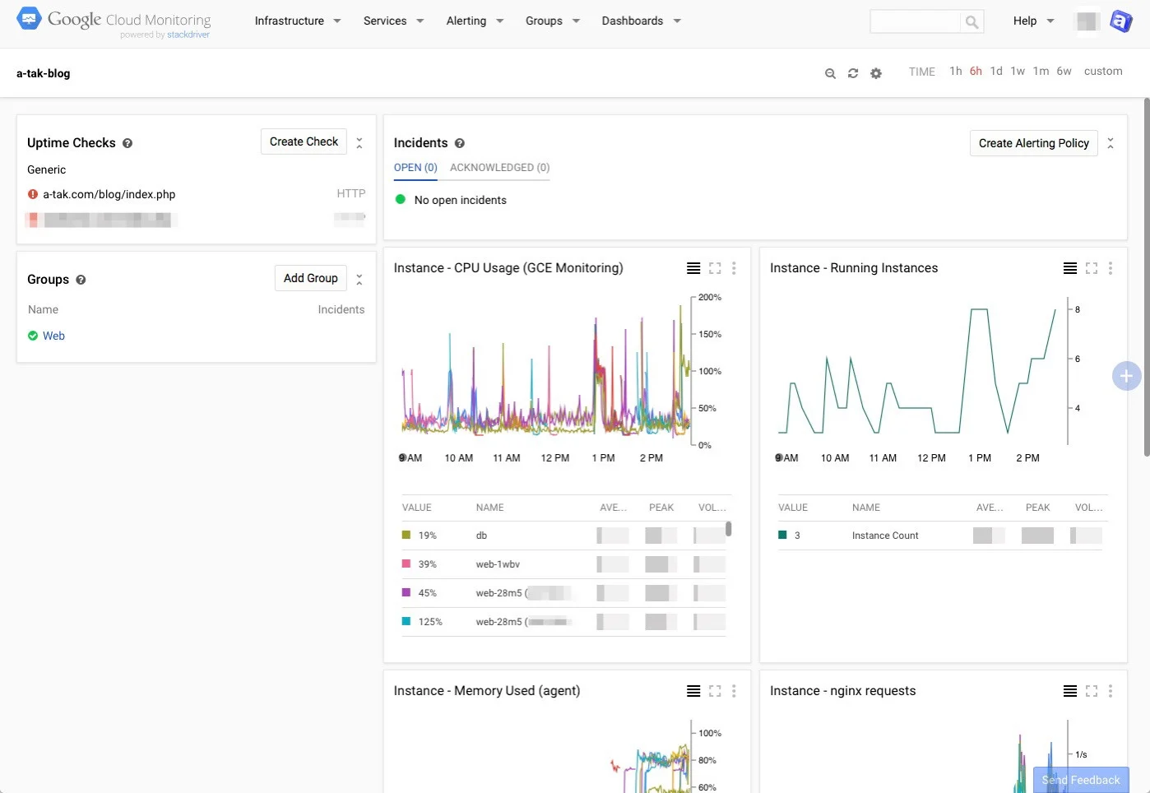The width and height of the screenshot is (1150, 793).
Task: Click the db legend color swatch
Action: [x=406, y=535]
